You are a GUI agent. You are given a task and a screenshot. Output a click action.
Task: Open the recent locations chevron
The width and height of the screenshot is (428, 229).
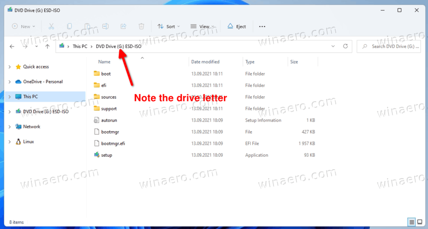tap(36, 47)
